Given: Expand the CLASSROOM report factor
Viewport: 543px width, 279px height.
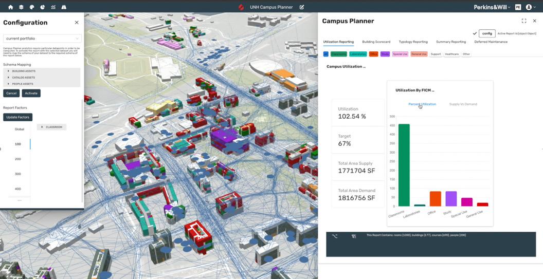Looking at the screenshot, I should [51, 127].
